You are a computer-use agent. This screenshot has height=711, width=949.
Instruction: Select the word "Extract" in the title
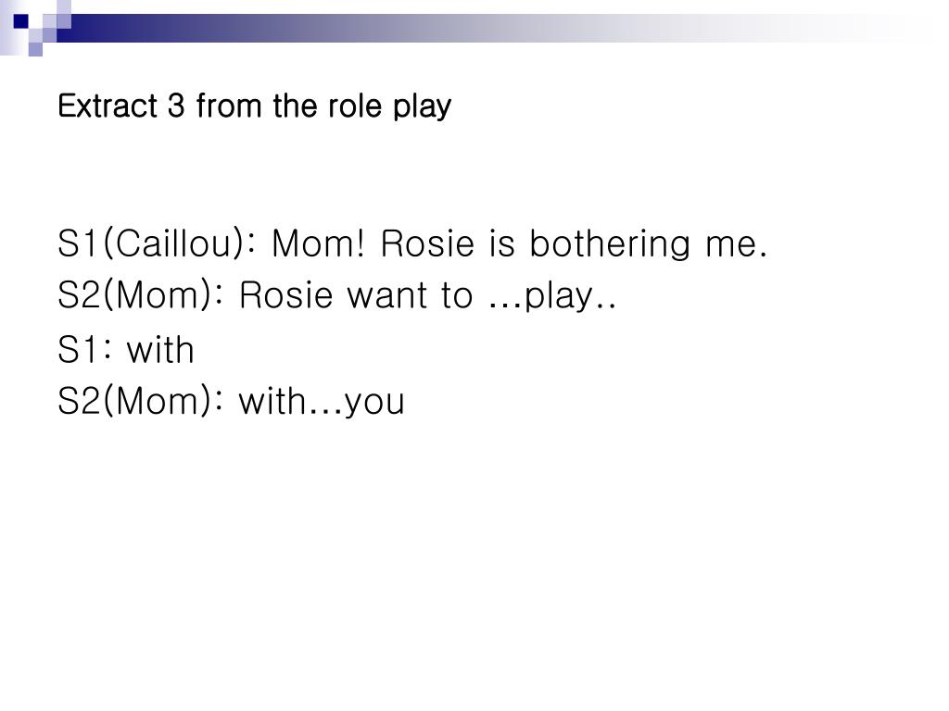108,106
